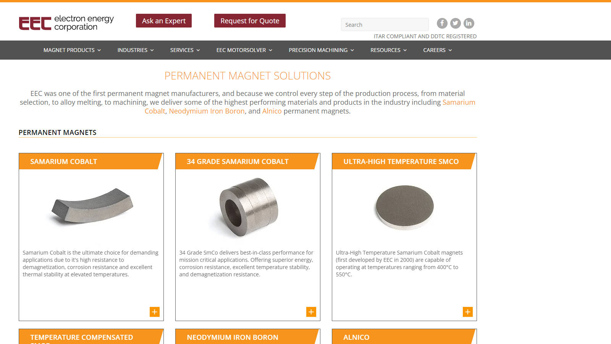This screenshot has width=611, height=344.
Task: Open the Facebook social icon
Action: coord(442,23)
